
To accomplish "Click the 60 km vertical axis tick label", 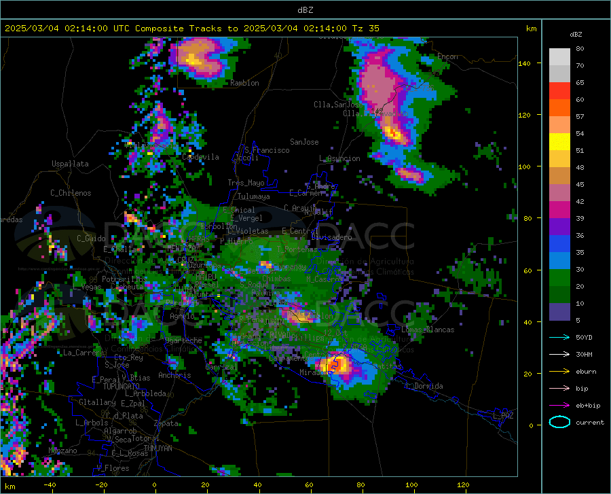I will tap(527, 270).
